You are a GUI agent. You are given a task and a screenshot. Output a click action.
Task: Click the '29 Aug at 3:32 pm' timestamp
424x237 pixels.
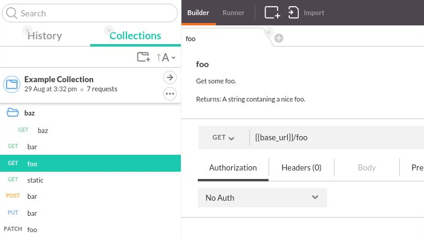point(51,89)
